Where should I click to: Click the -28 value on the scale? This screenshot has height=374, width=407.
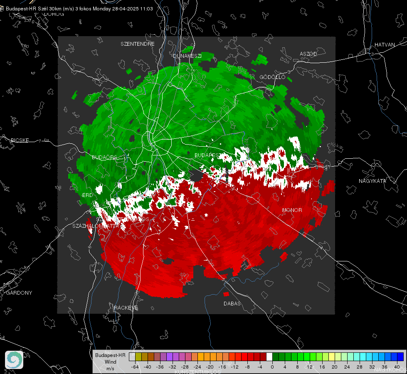click(x=185, y=367)
